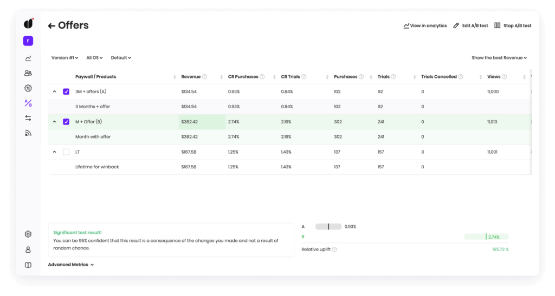Open the analytics chart icon in sidebar
The width and height of the screenshot is (555, 296).
pos(28,58)
